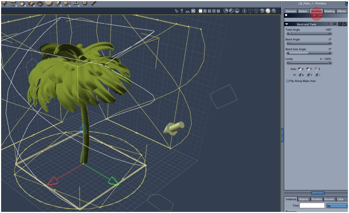Select the distant light object in viewport
Image resolution: width=349 pixels, height=213 pixels.
click(x=174, y=129)
